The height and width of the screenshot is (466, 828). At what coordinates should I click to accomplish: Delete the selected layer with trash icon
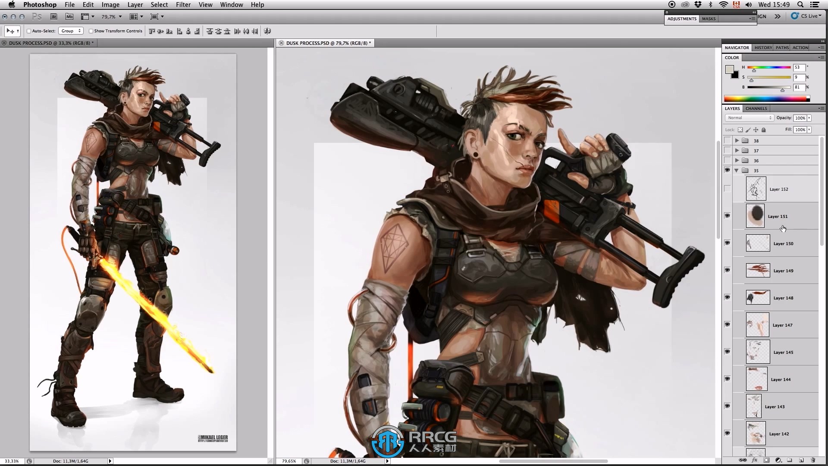click(813, 460)
